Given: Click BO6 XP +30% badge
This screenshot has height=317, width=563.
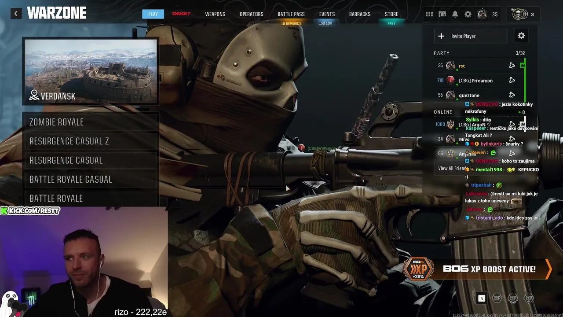Looking at the screenshot, I should pyautogui.click(x=418, y=269).
